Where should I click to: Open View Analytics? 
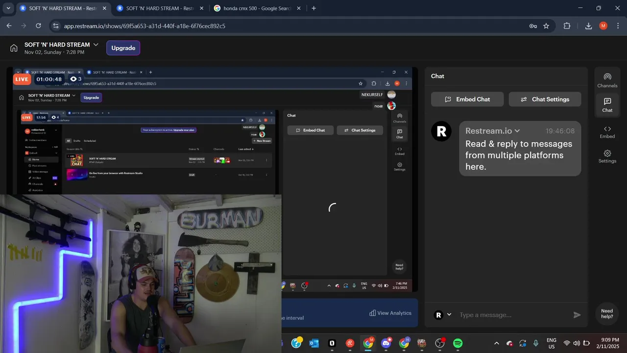390,313
